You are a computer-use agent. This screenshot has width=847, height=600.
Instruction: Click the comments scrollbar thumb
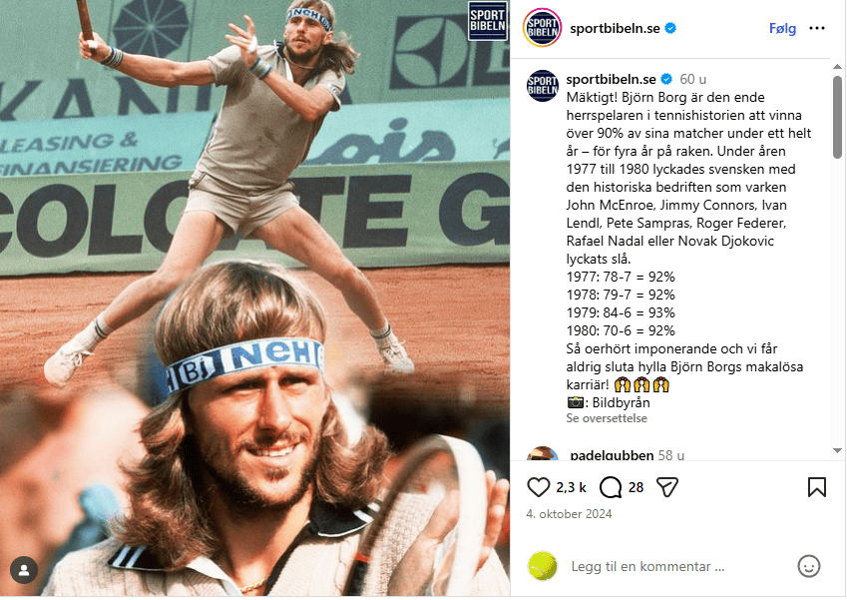click(x=837, y=117)
